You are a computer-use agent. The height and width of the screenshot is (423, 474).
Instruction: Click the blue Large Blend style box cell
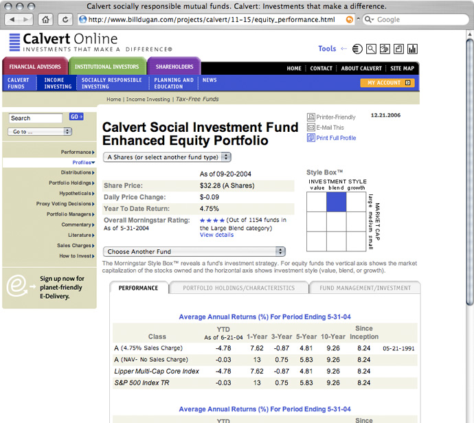[336, 202]
